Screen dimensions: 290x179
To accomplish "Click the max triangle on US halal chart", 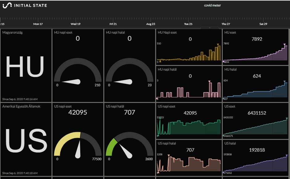I will 287,156.
